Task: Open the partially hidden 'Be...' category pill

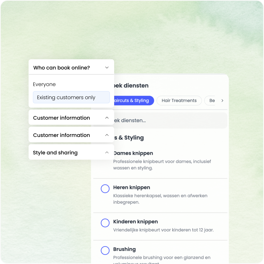Action: (213, 100)
